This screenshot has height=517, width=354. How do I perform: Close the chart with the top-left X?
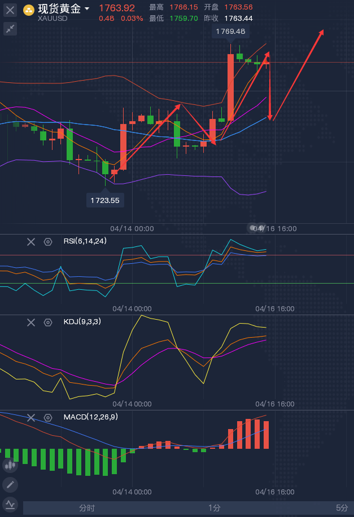(x=10, y=10)
